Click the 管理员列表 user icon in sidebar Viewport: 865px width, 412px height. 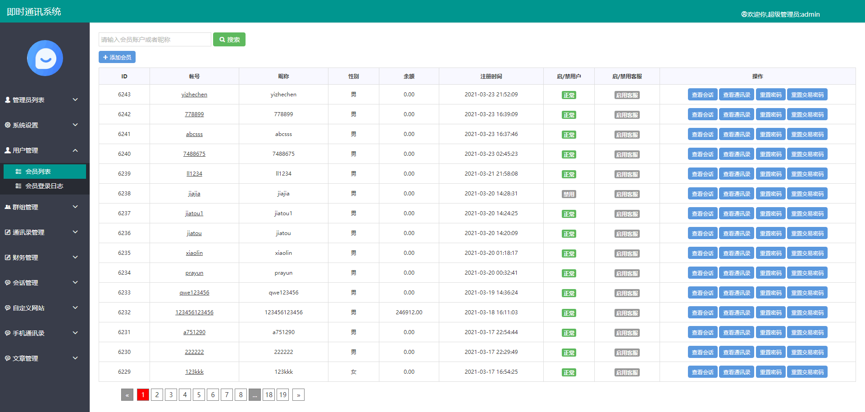tap(8, 100)
